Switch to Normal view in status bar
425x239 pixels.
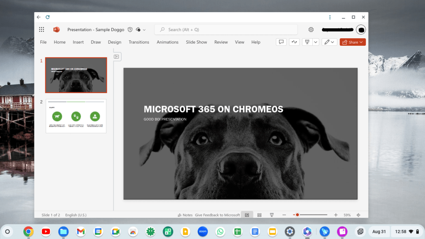(247, 215)
